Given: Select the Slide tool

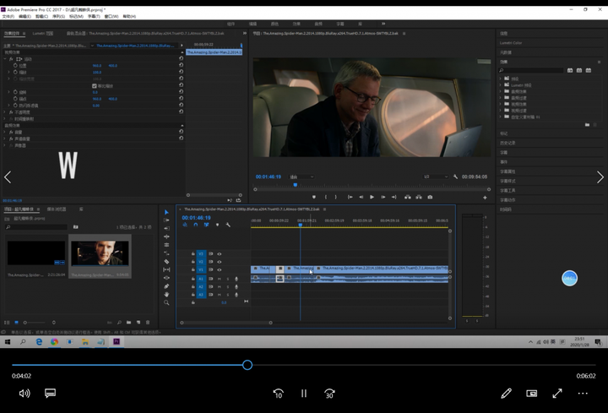Looking at the screenshot, I should tap(166, 278).
